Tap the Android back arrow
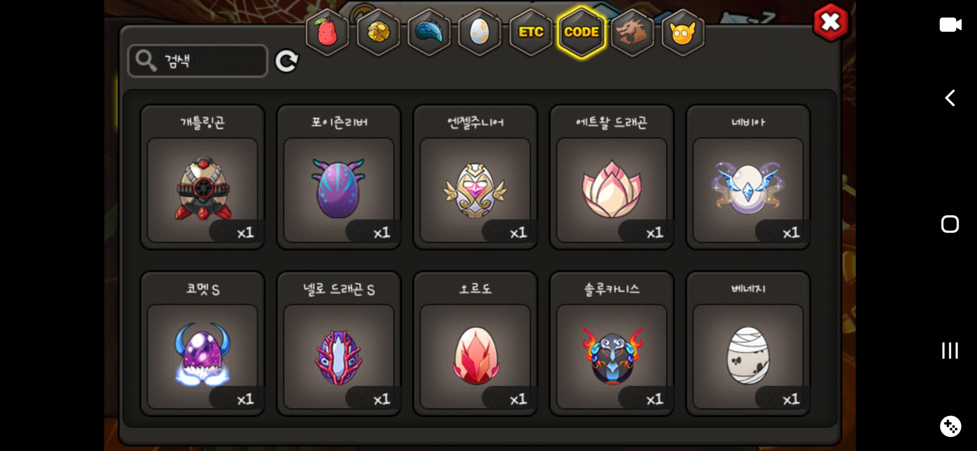Viewport: 977px width, 451px height. point(950,98)
